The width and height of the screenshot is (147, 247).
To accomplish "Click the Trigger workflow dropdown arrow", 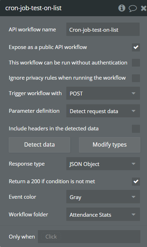I will click(x=134, y=93).
